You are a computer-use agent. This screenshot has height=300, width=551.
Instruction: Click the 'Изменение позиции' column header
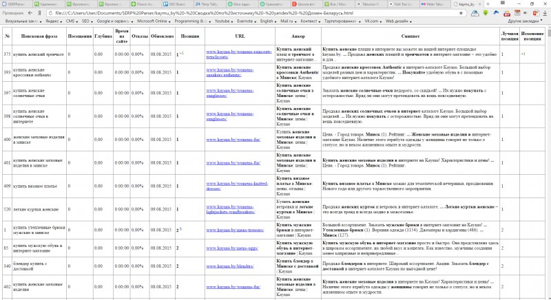532,36
